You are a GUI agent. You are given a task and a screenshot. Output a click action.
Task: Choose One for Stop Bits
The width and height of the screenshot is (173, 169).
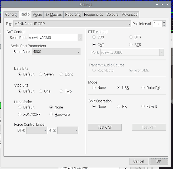[41, 91]
